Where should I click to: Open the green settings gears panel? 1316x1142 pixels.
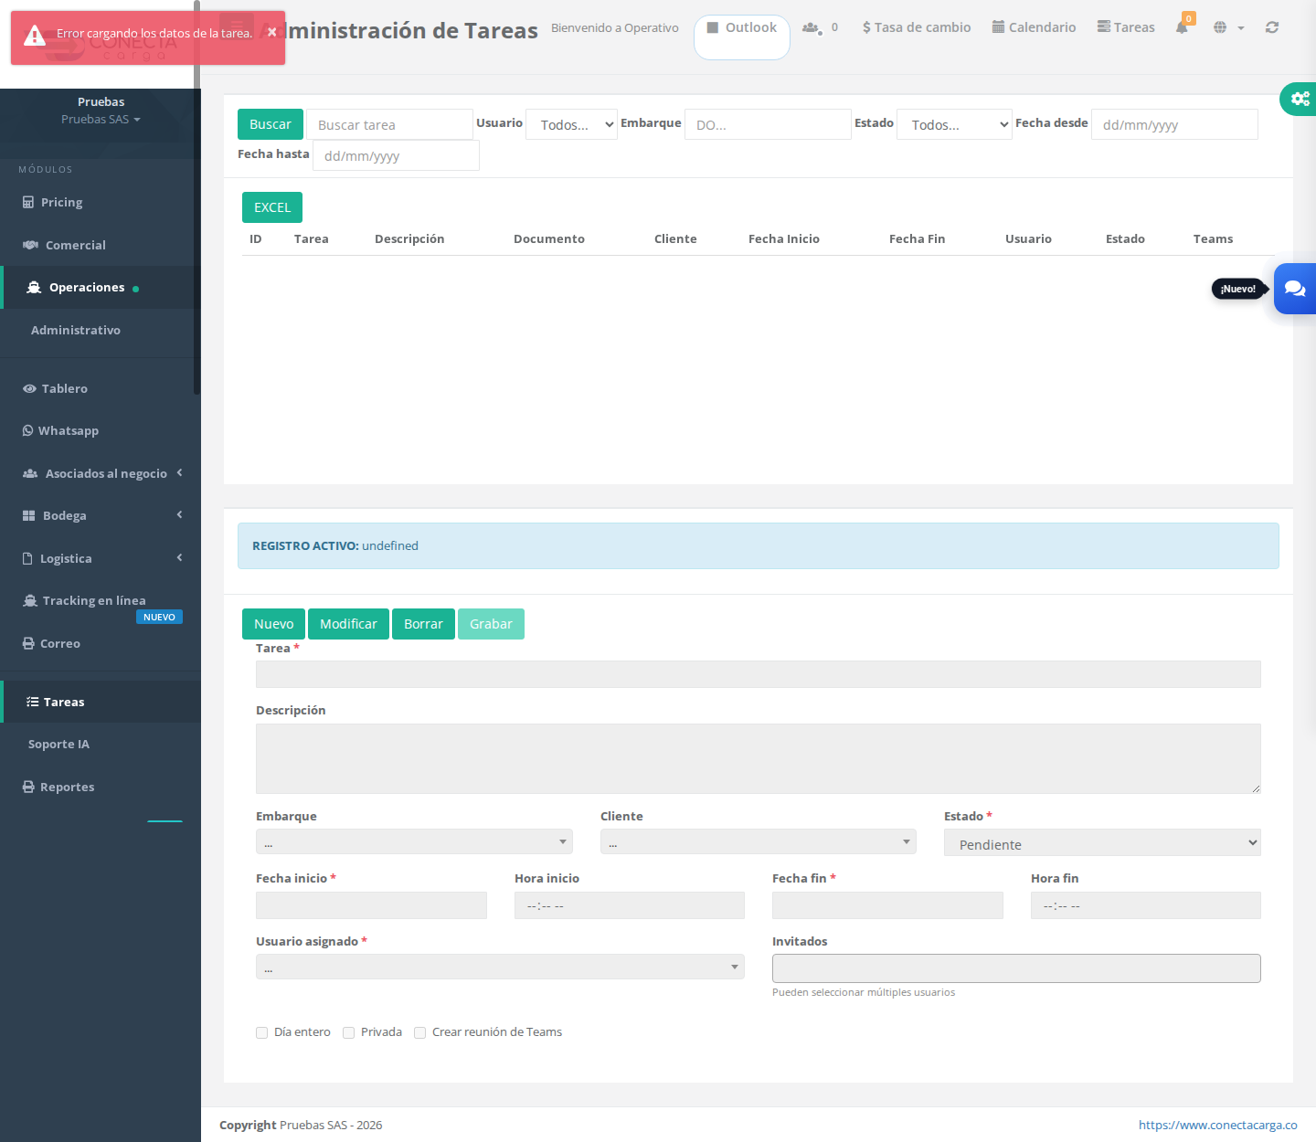(x=1299, y=99)
